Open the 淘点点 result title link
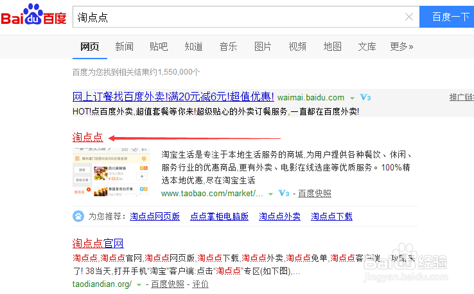 click(87, 137)
